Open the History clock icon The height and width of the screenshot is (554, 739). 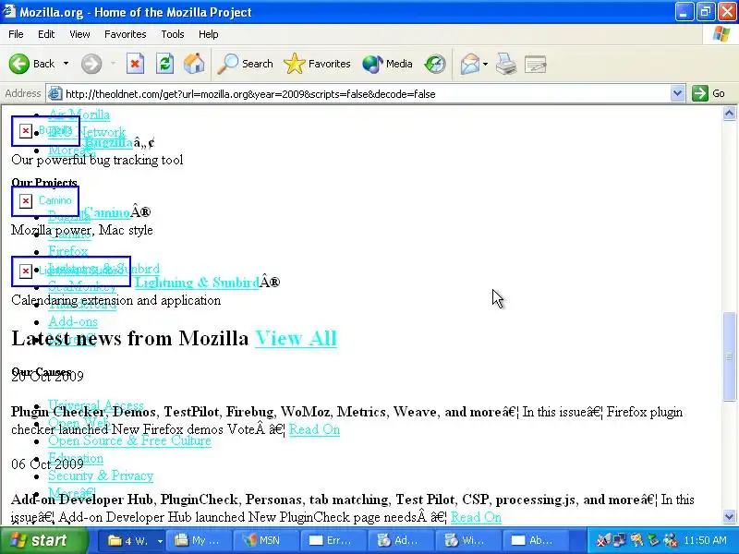(x=434, y=64)
